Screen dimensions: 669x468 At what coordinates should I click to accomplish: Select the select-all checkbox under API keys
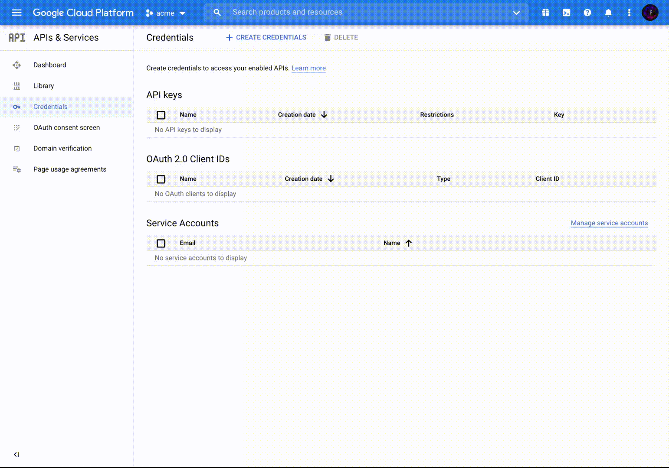pyautogui.click(x=161, y=115)
